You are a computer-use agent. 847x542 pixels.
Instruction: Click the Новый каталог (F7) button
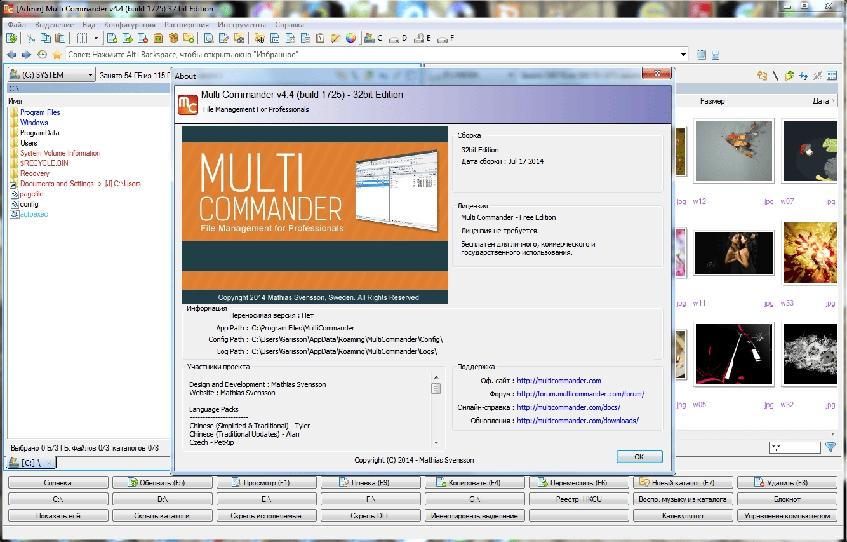coord(683,483)
